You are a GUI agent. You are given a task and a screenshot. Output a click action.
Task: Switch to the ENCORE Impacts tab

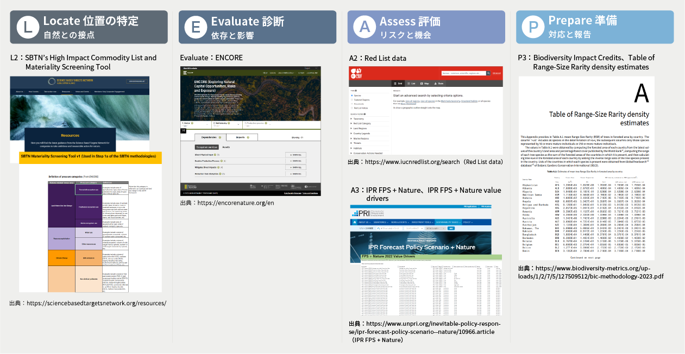pos(242,137)
